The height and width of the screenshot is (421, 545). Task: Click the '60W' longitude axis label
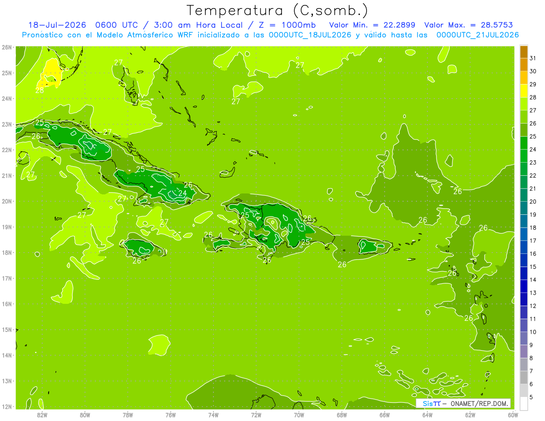513,415
